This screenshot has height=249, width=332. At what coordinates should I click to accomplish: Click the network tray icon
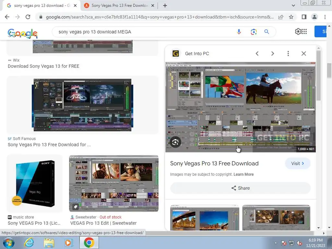tap(291, 243)
